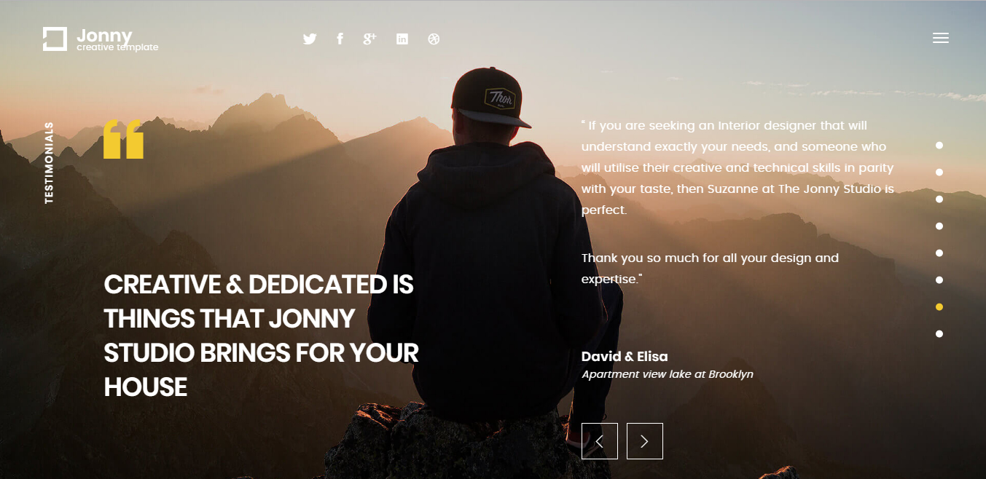Show the previous testimonial with left arrow
Viewport: 986px width, 479px height.
600,441
